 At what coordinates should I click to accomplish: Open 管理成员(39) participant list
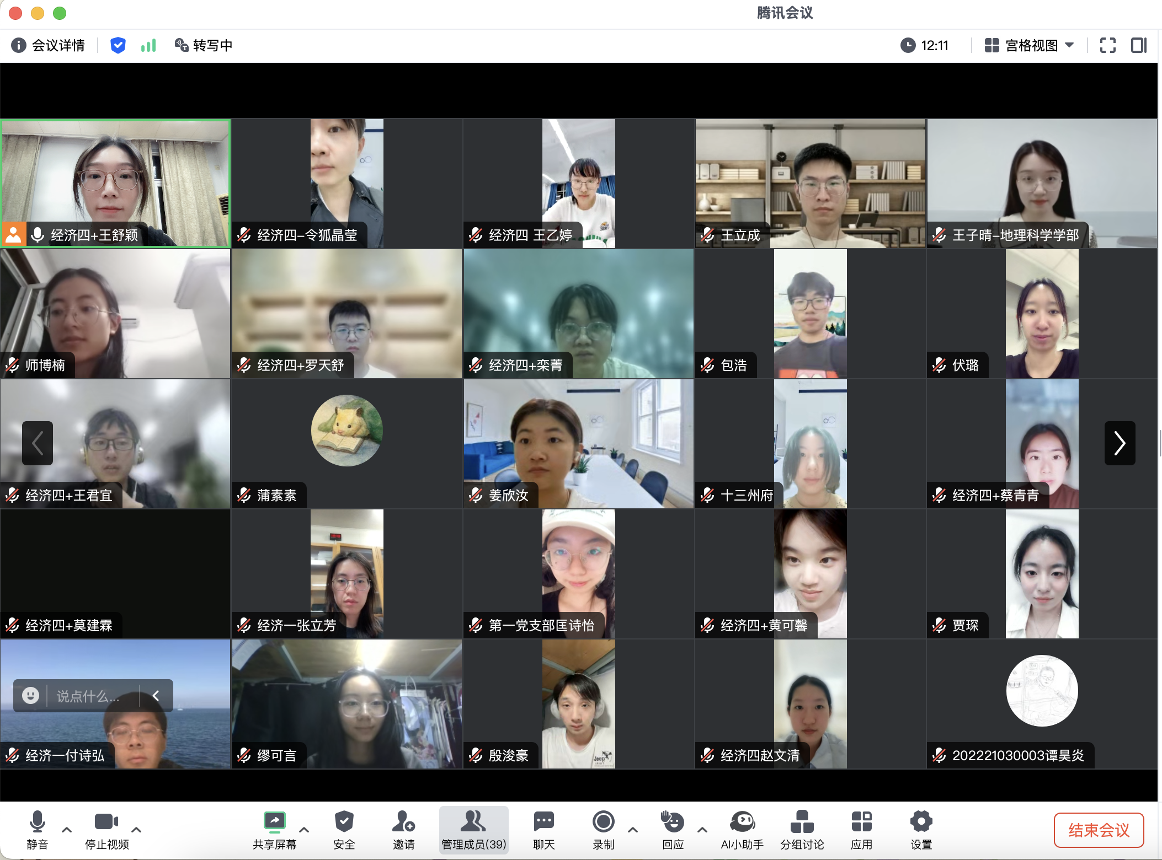(x=473, y=830)
